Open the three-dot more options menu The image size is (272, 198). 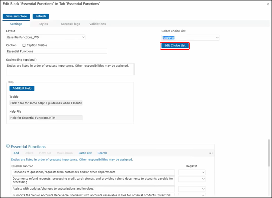pos(211,153)
